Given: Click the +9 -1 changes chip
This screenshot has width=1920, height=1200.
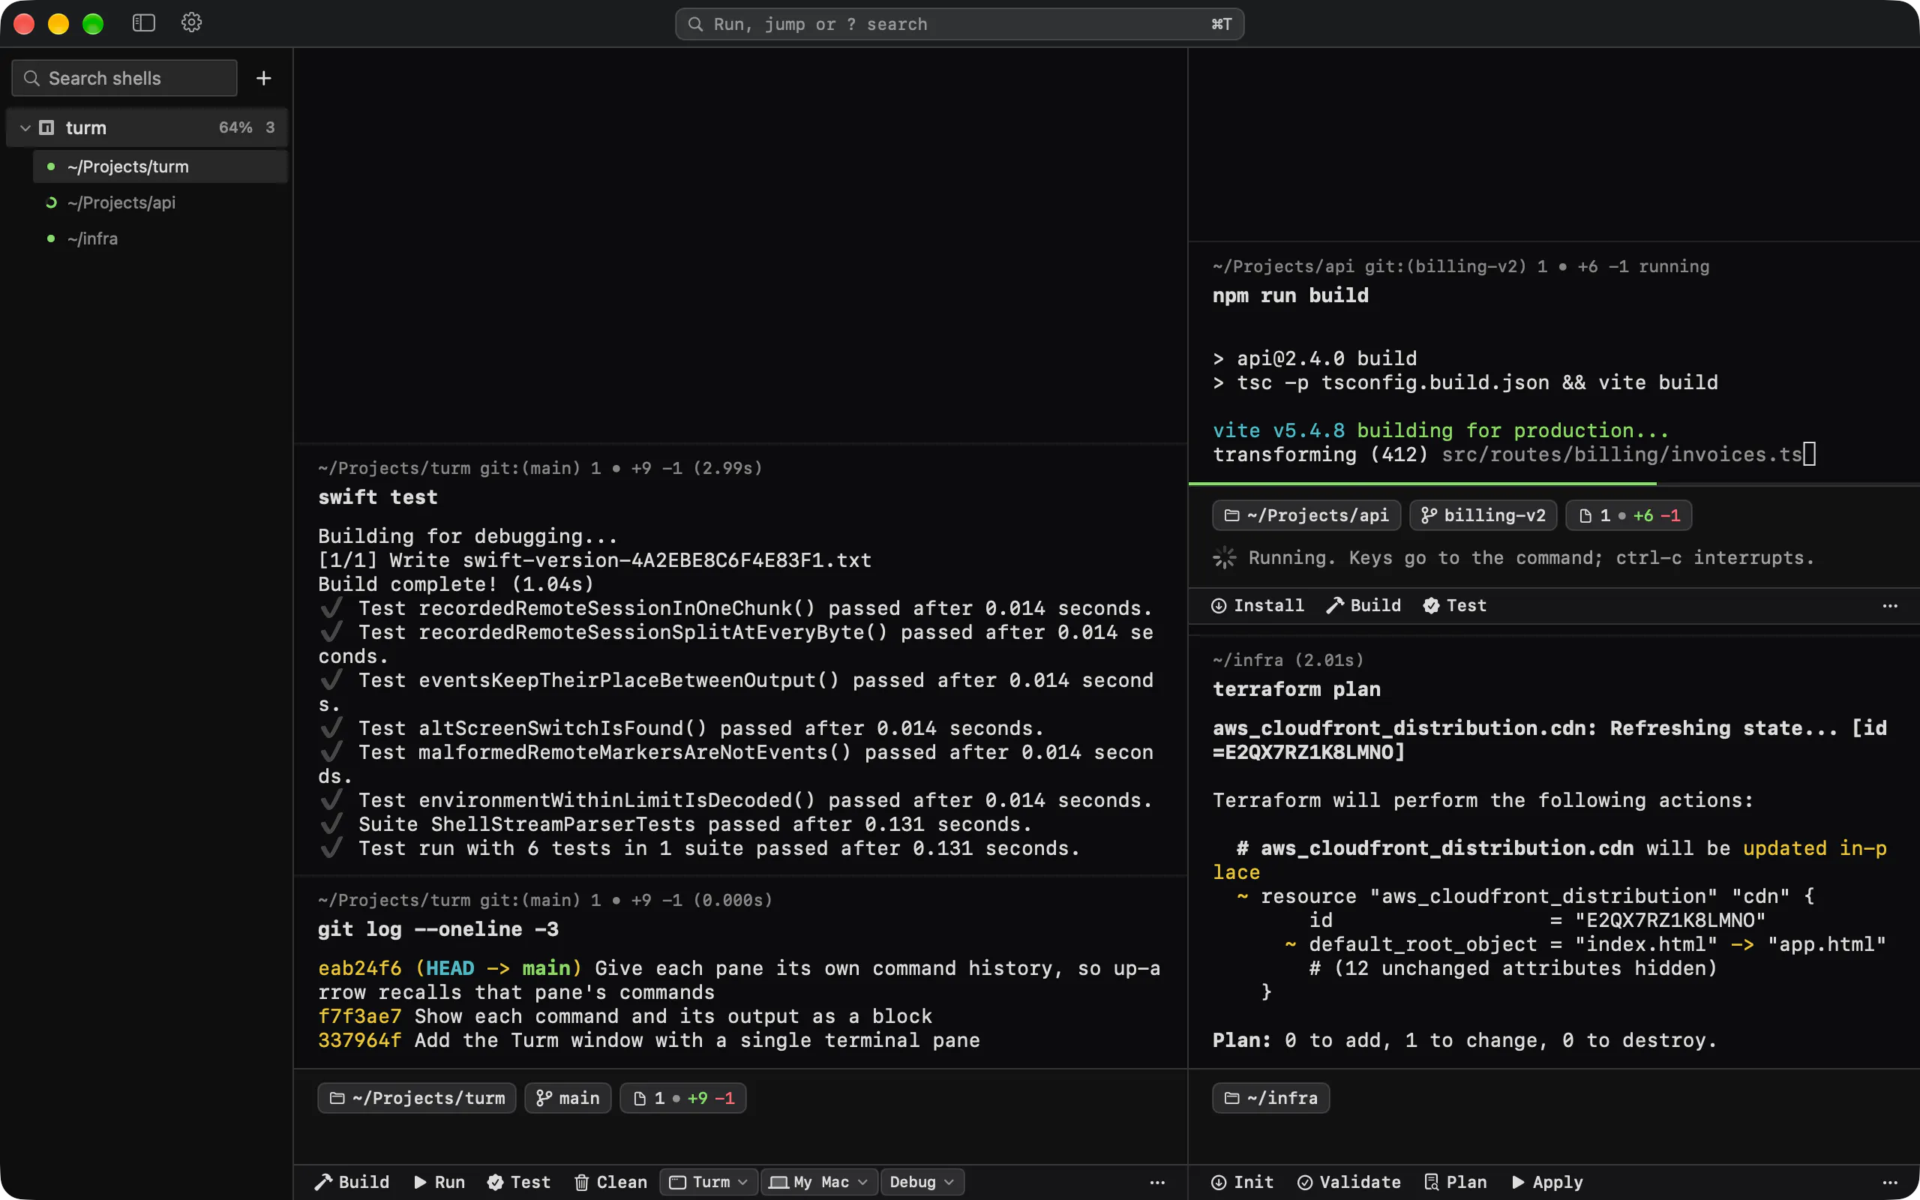Looking at the screenshot, I should [x=683, y=1097].
